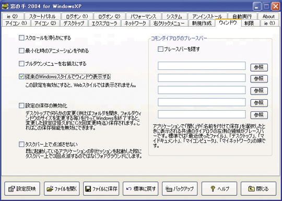
Task: Switch to アンインストール tab
Action: click(207, 17)
